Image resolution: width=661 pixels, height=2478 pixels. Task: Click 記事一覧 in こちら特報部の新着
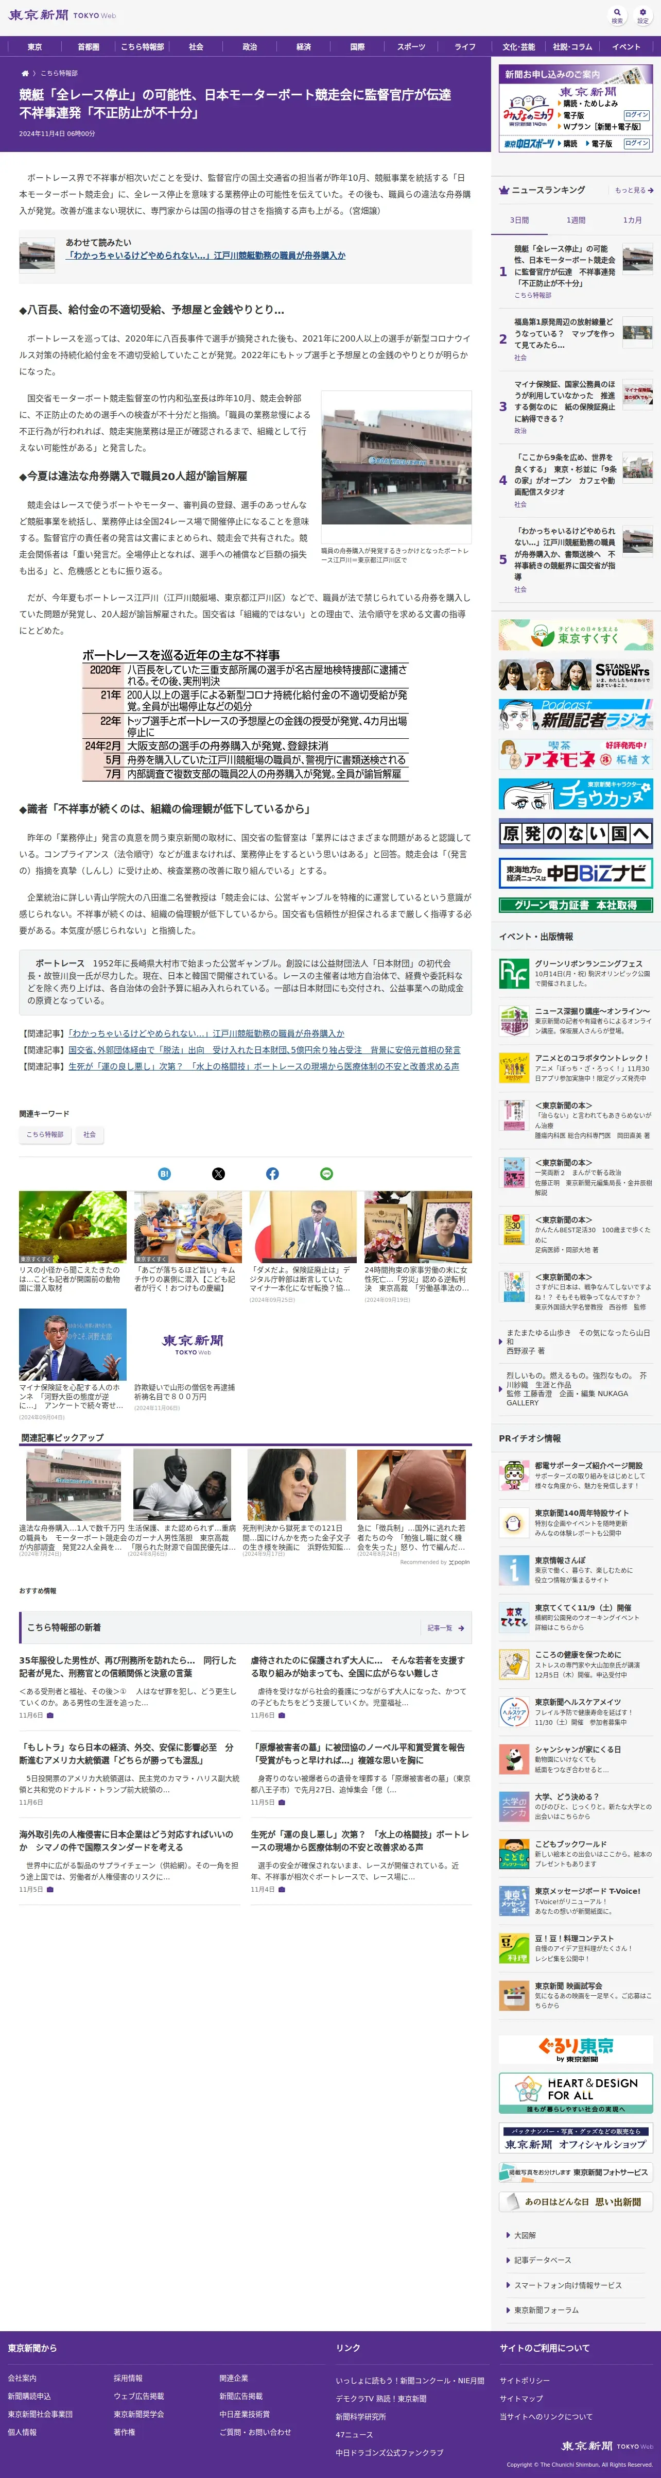click(x=446, y=1628)
